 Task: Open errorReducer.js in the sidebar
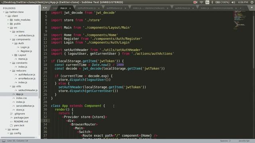pyautogui.click(x=27, y=79)
